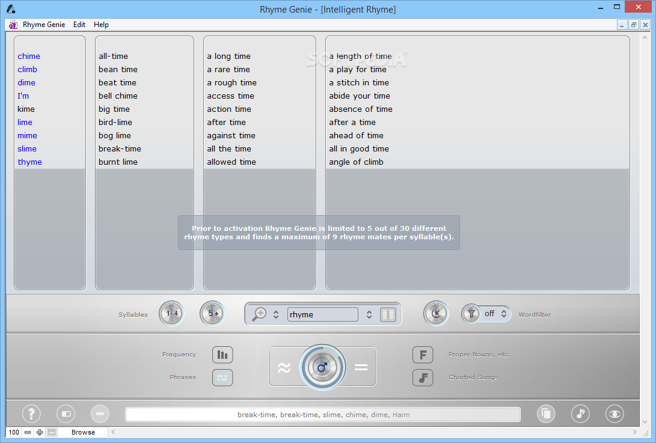Click the zoom in plus icon in status bar
The width and height of the screenshot is (656, 443).
coord(40,432)
